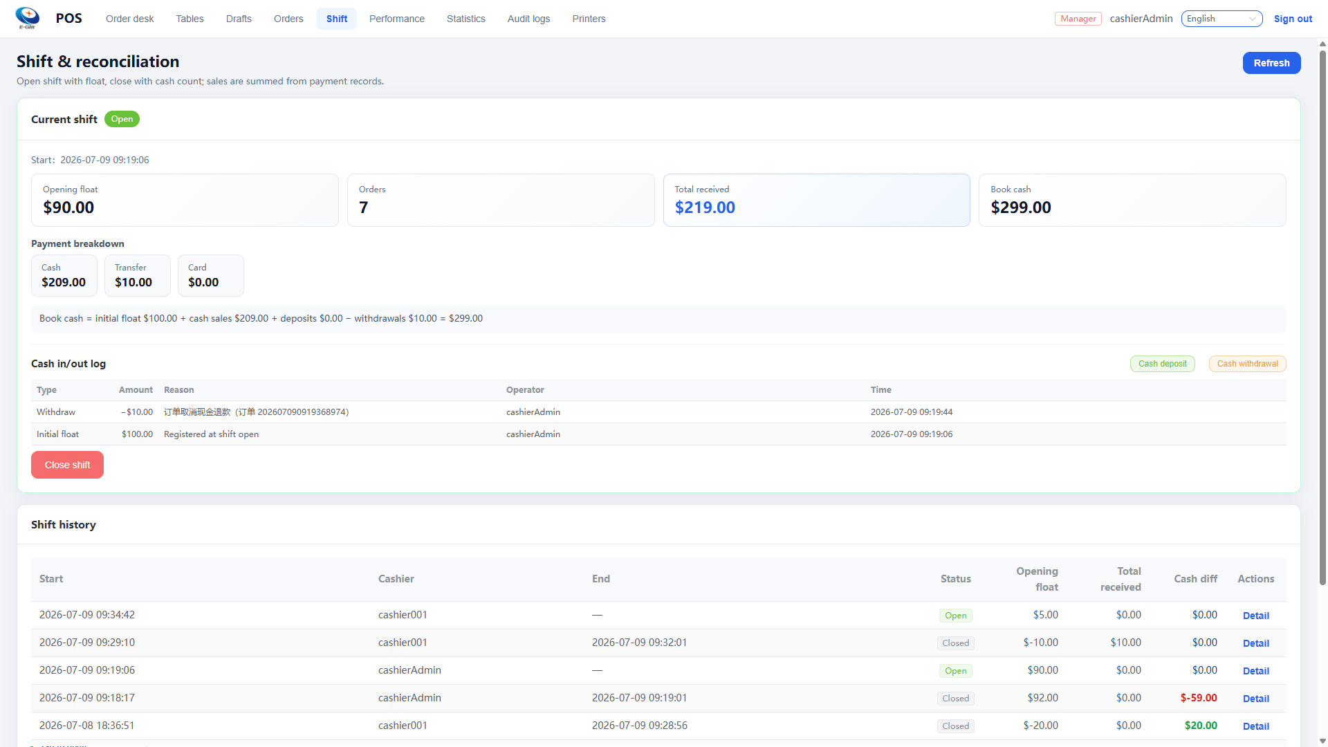This screenshot has height=747, width=1328.
Task: Open the Performance page
Action: point(397,19)
